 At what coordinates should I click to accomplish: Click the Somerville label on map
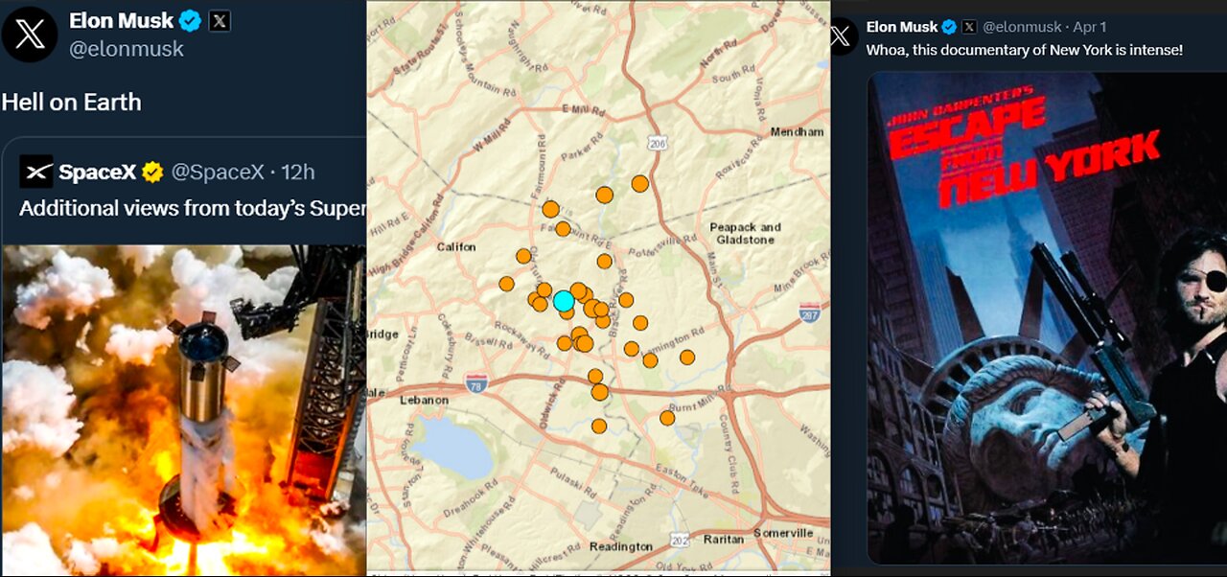point(783,533)
